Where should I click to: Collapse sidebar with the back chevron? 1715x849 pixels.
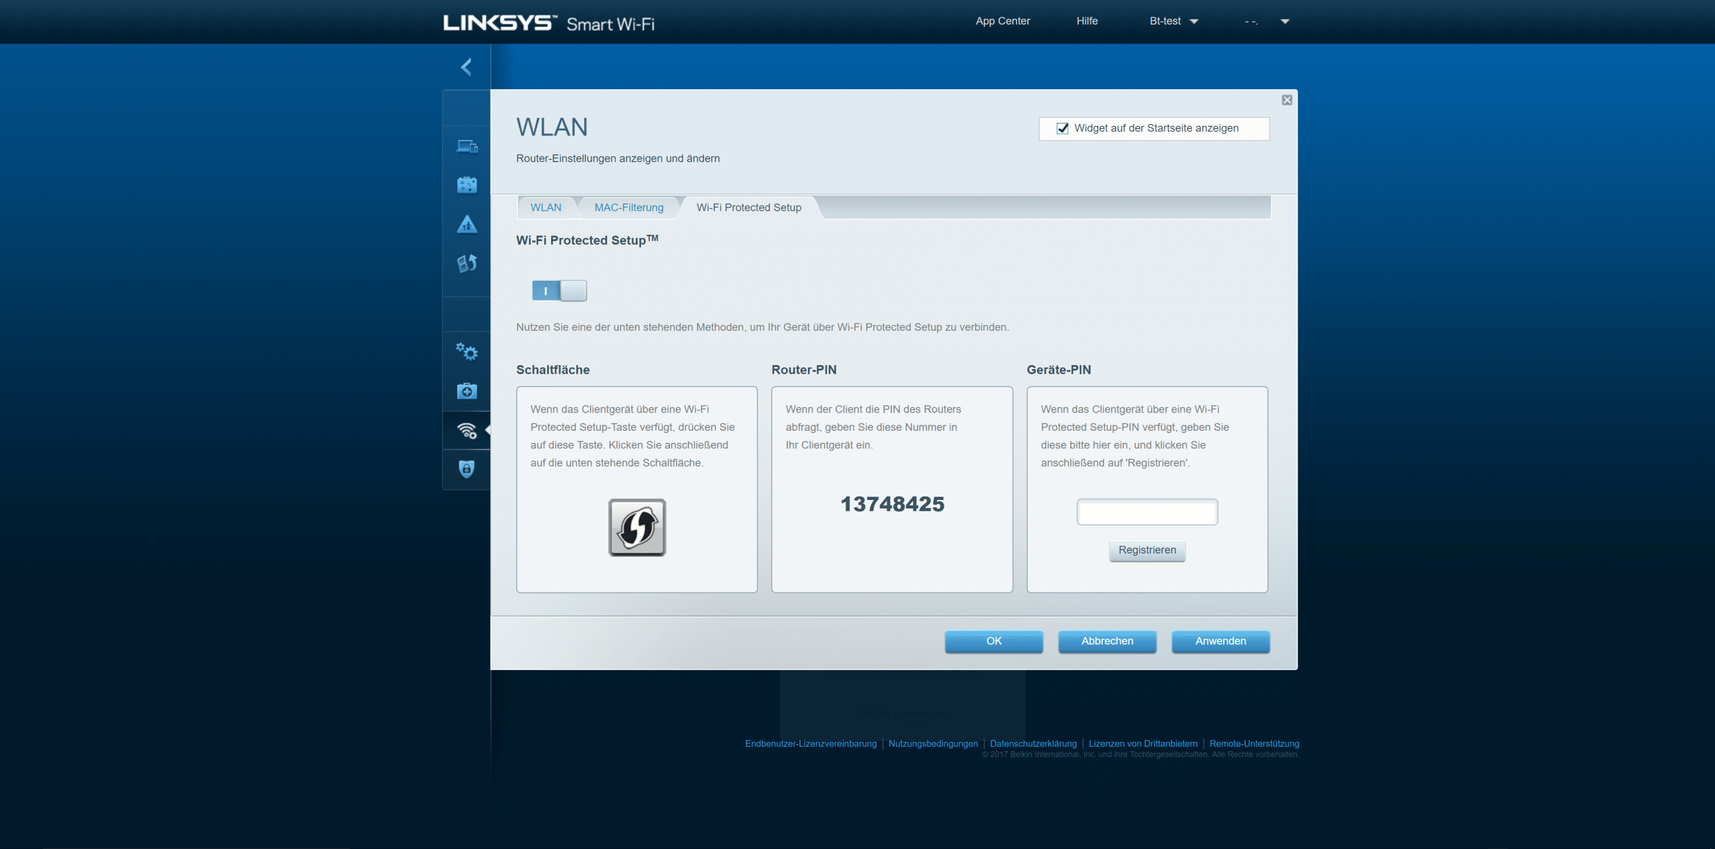click(x=466, y=66)
